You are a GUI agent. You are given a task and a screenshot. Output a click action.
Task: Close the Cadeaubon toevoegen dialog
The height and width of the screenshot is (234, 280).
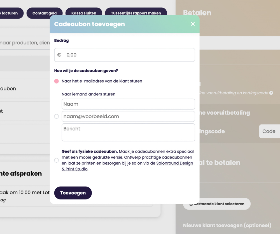point(193,24)
